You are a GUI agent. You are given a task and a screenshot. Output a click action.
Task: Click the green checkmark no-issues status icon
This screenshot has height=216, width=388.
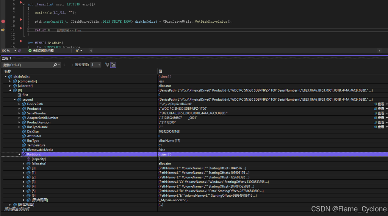[x=30, y=50]
